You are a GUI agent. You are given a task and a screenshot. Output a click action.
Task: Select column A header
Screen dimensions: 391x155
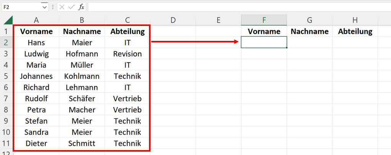coord(36,20)
